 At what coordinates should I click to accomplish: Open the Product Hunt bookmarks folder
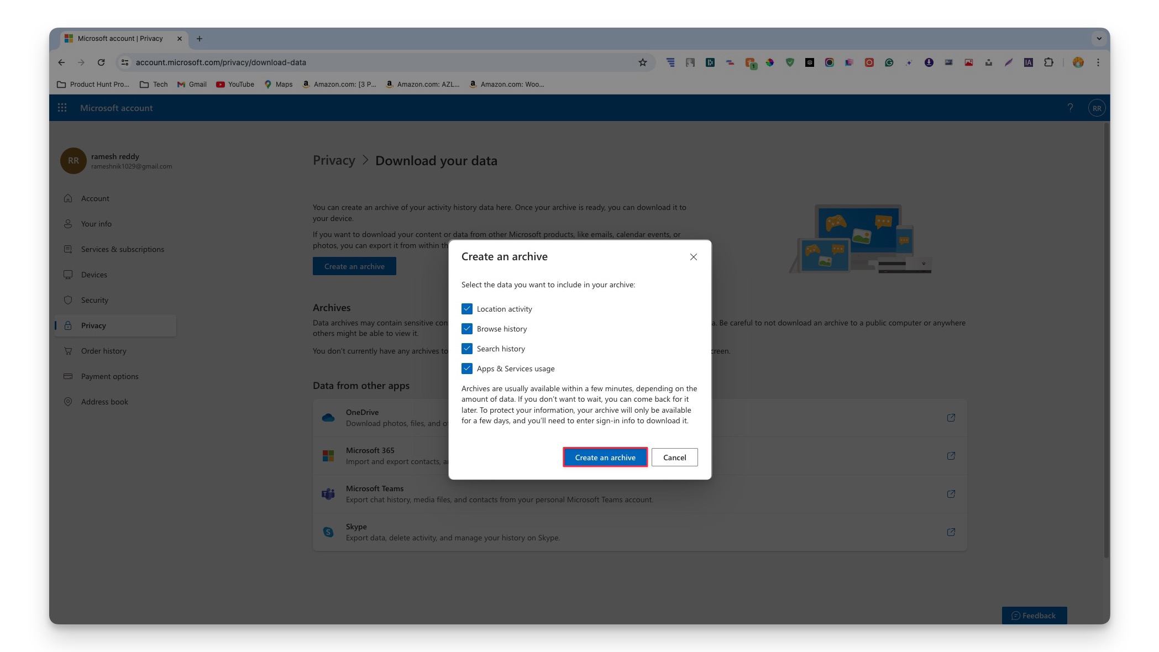(93, 85)
